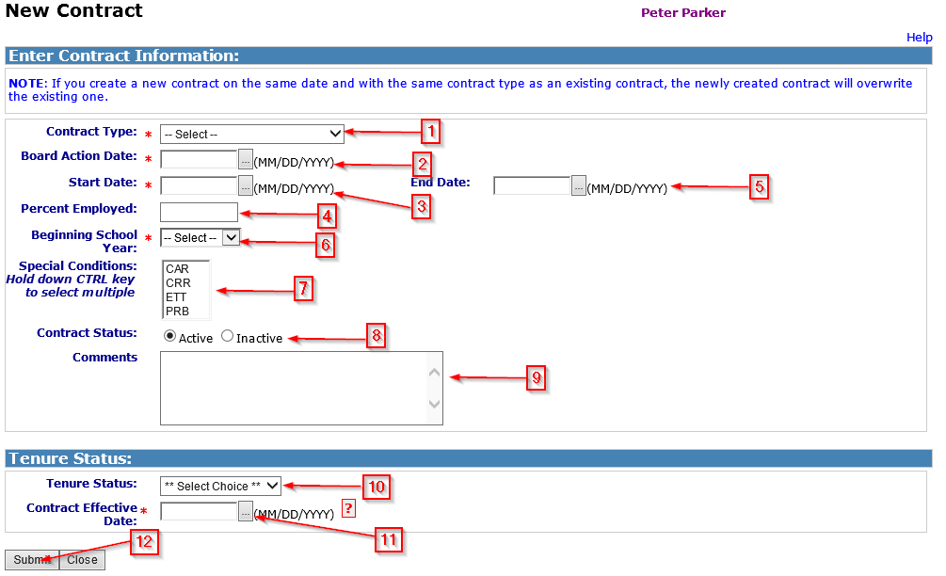Expand the Beginning School Year dropdown
The height and width of the screenshot is (576, 946).
click(200, 238)
